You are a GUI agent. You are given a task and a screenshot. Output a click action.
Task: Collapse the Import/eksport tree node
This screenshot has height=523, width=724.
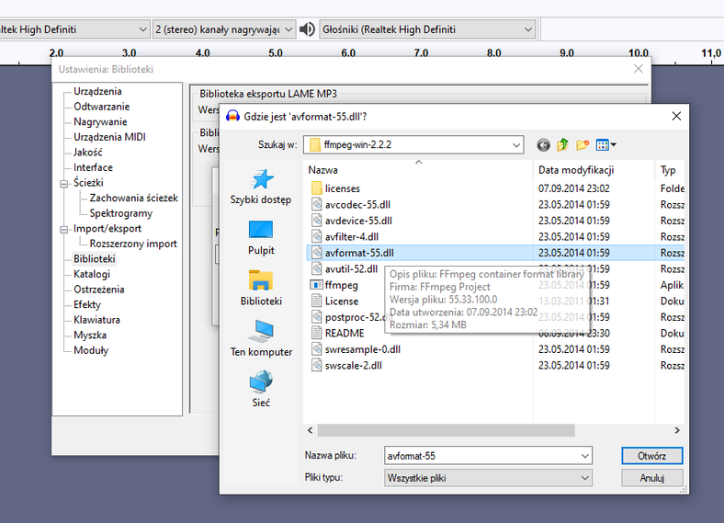coord(65,229)
